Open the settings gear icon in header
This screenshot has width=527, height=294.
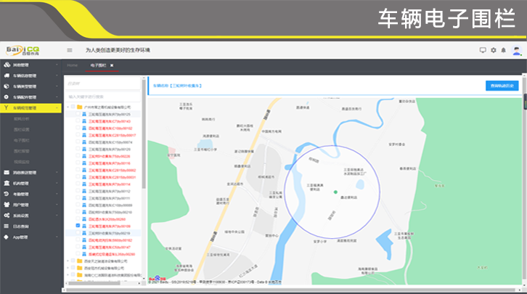[494, 50]
